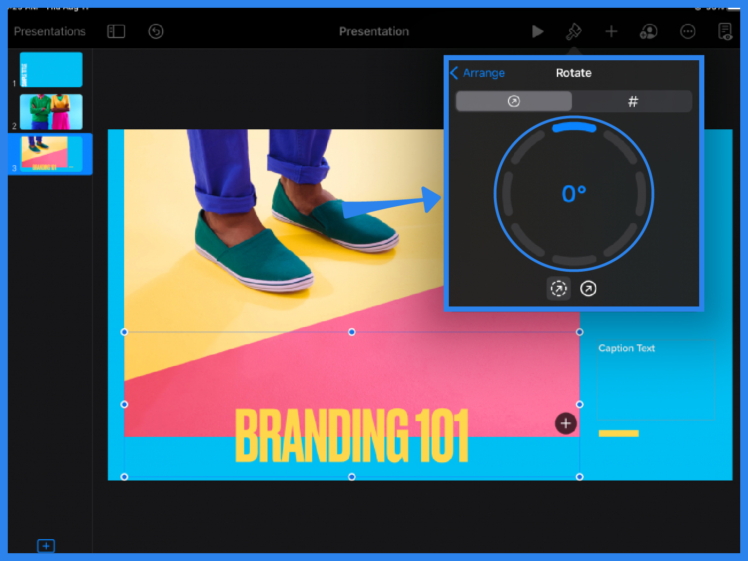Set rotation angle on the 0° dial

(x=573, y=193)
